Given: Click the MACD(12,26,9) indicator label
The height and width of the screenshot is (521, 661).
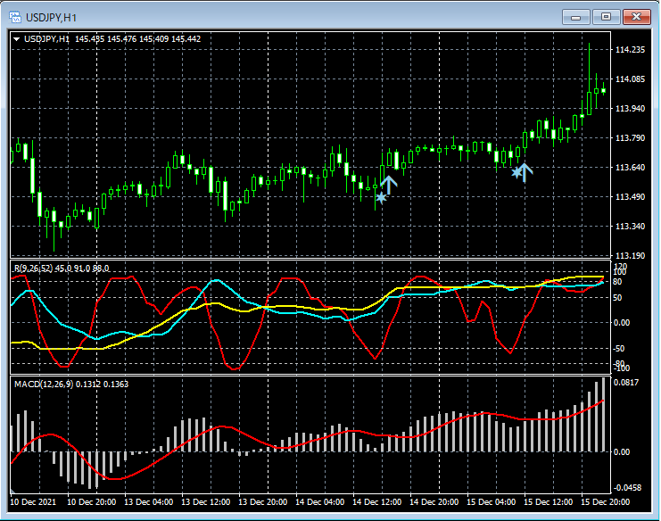Looking at the screenshot, I should click(44, 384).
